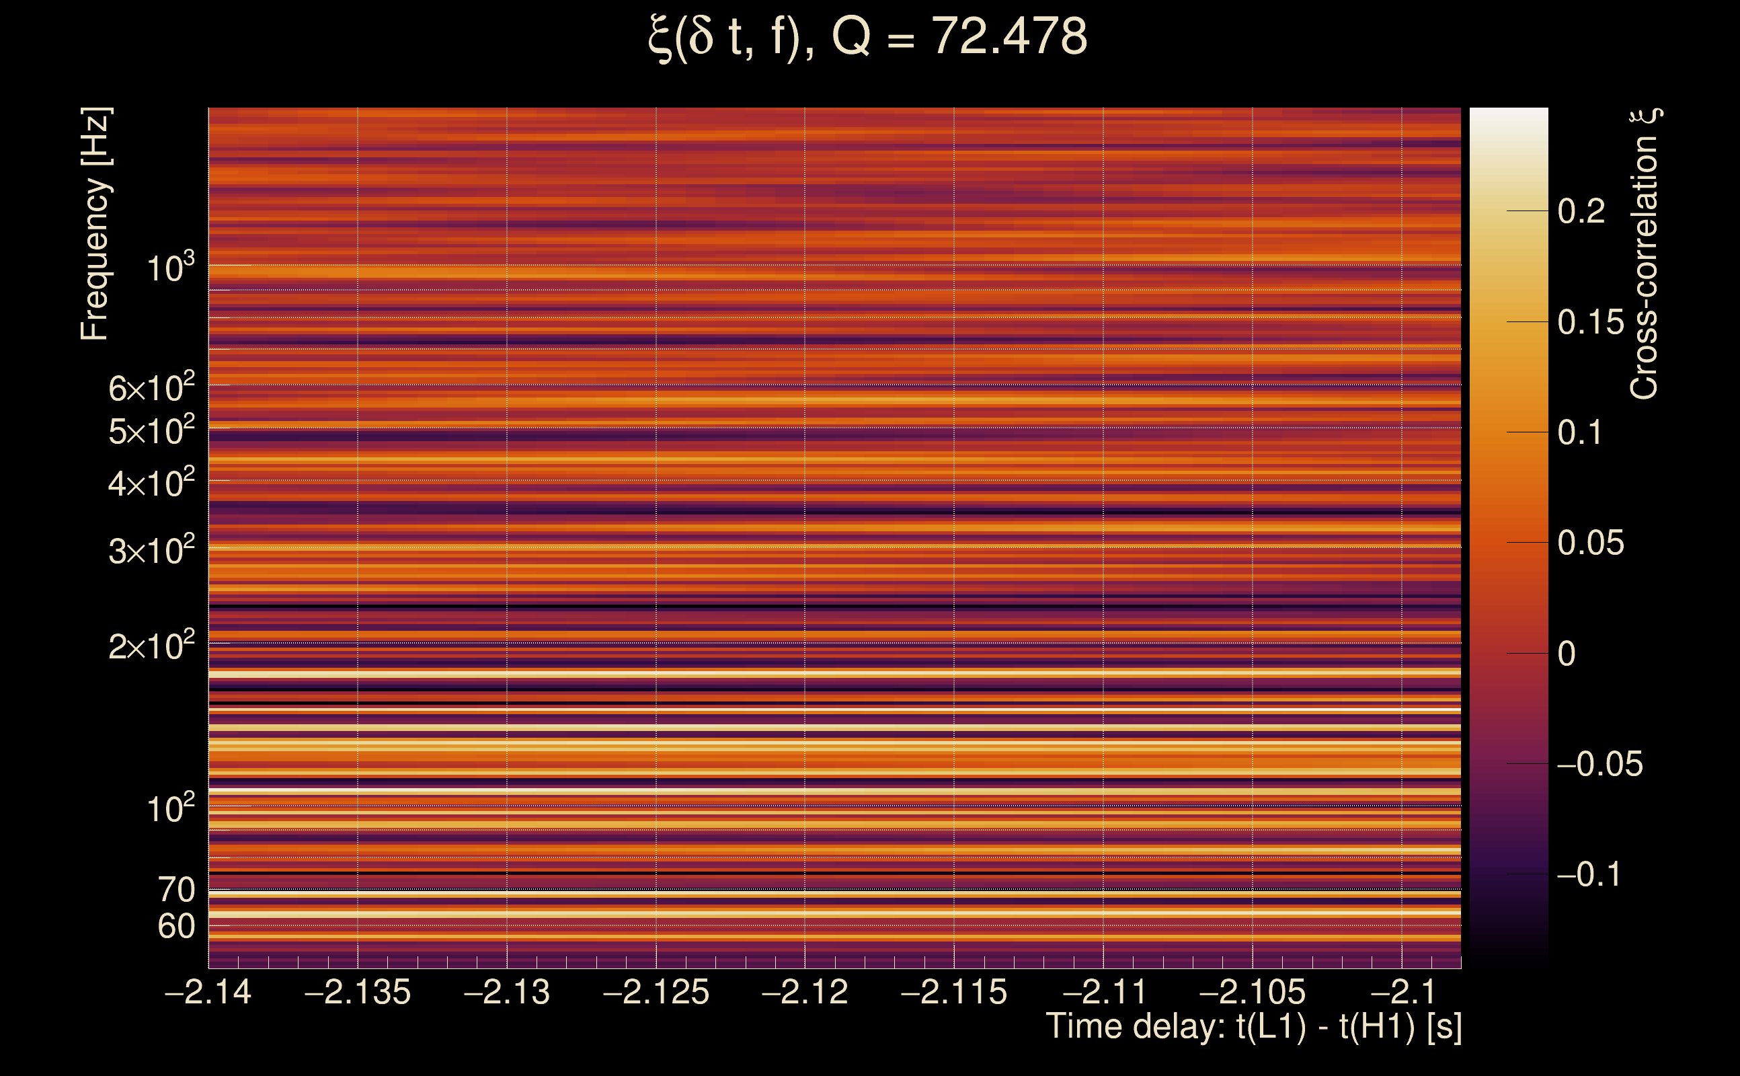Click the colorbar tick label 0.05

click(1591, 543)
